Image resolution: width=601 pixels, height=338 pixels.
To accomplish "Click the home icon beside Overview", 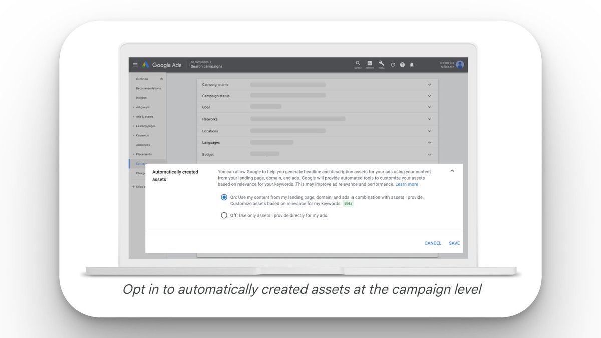I will 161,79.
